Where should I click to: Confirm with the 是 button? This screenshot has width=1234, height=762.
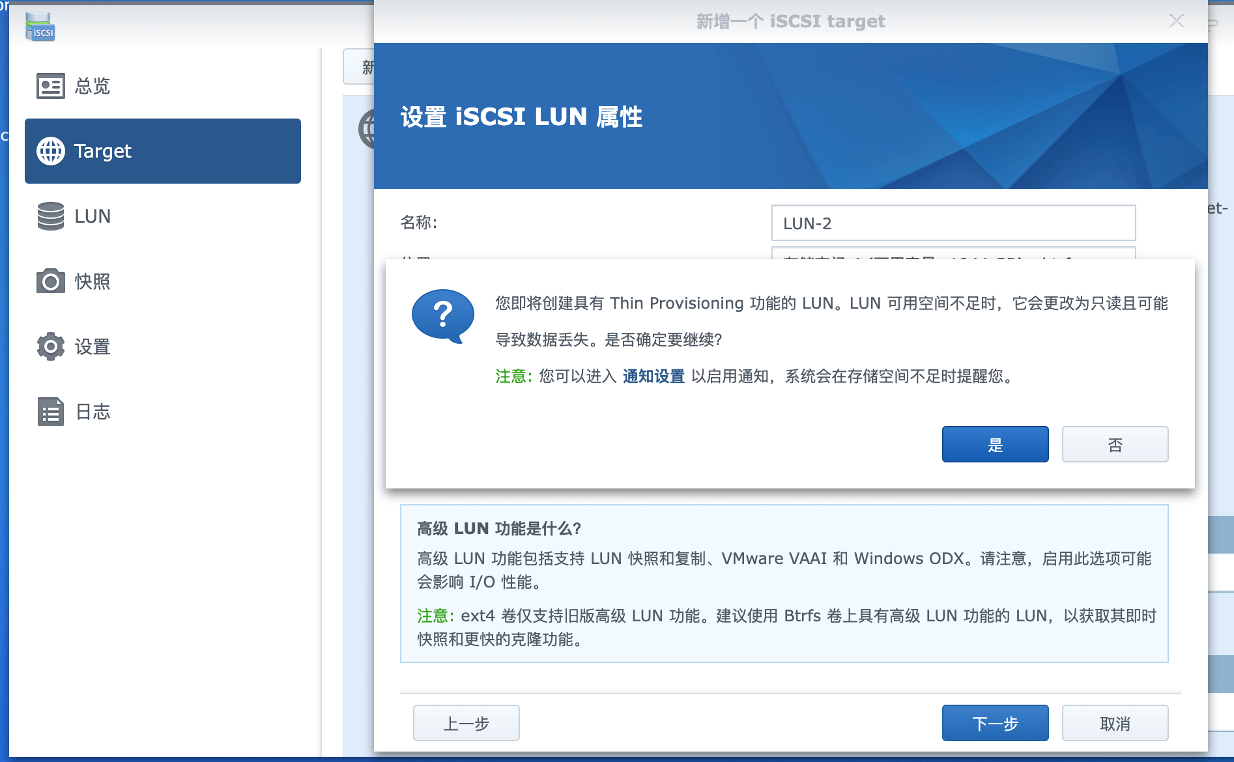(x=995, y=445)
